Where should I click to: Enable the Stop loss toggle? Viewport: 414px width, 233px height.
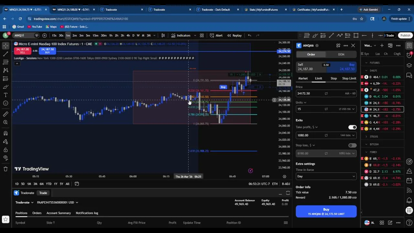pos(352,145)
